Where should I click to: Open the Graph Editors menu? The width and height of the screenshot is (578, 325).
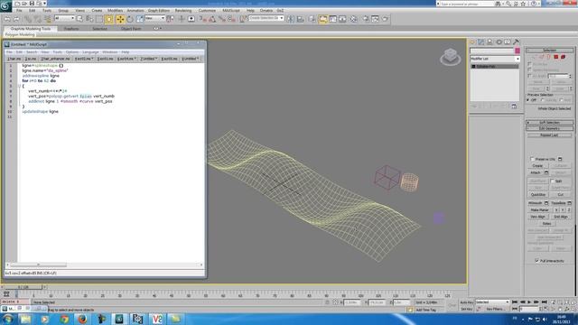click(x=159, y=11)
